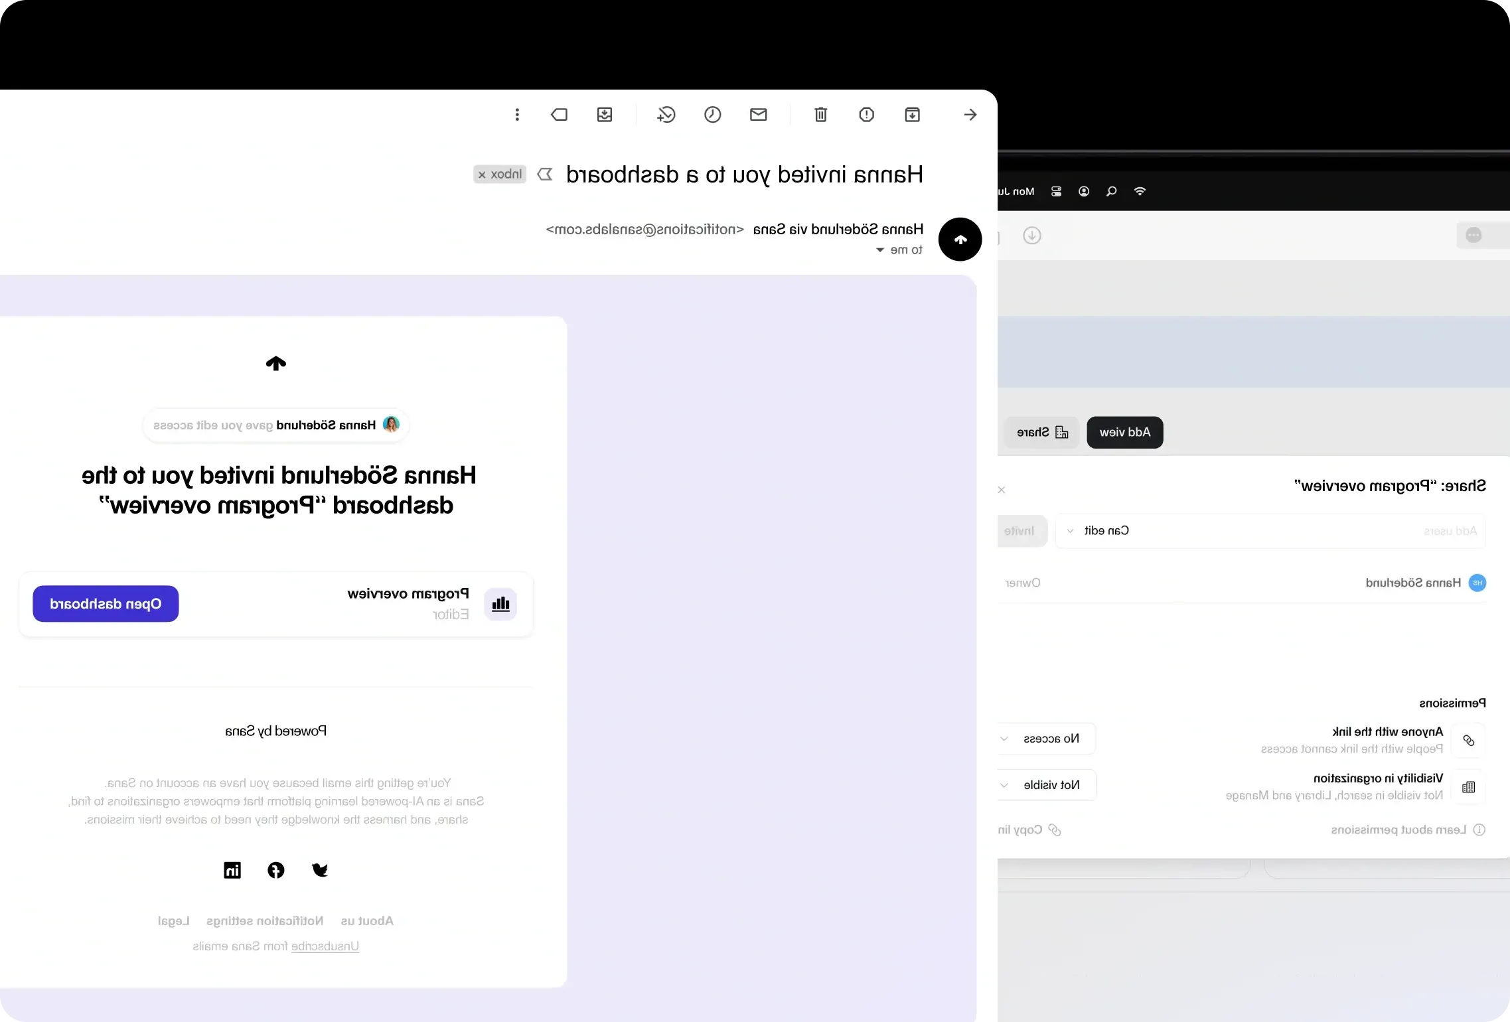This screenshot has width=1510, height=1022.
Task: Click 'Invite' tab in Share panel
Action: (1021, 530)
